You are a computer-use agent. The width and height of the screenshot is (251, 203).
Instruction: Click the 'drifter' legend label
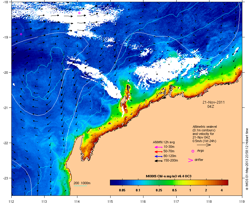tap(199, 160)
